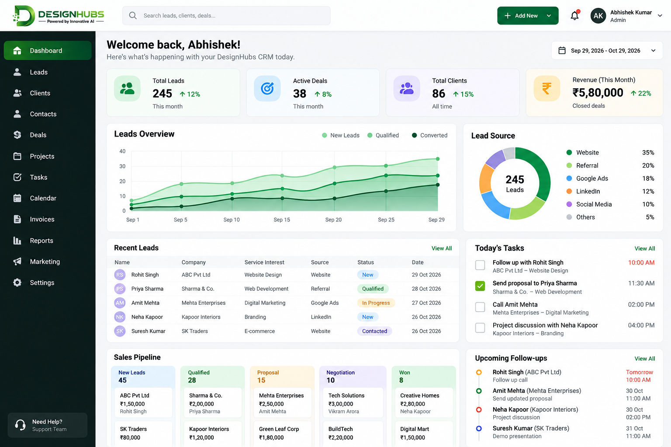Expand the Add New dropdown arrow

point(549,16)
